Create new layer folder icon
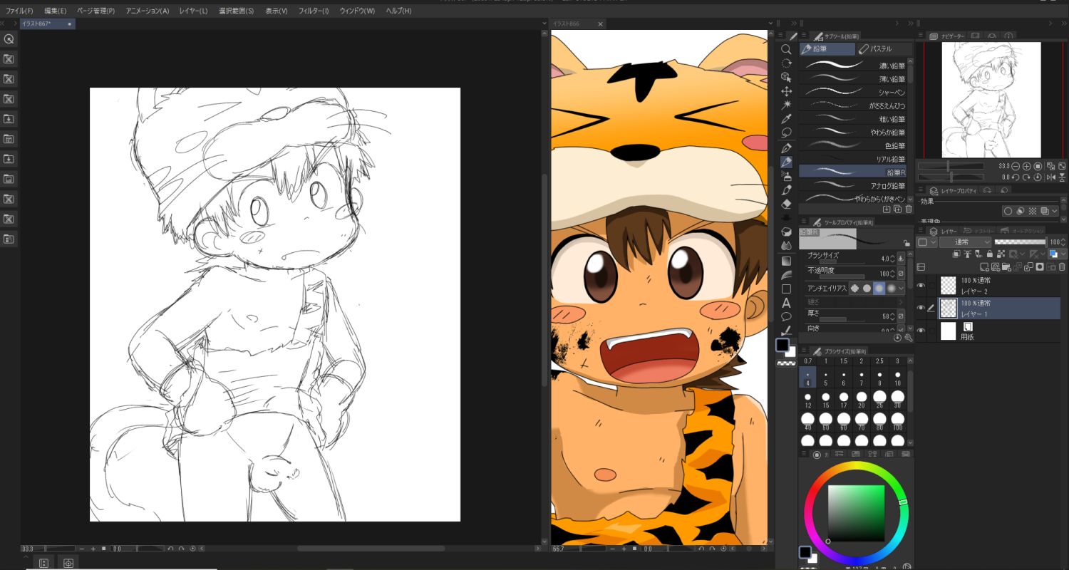Viewport: 1069px width, 570px height. tap(1007, 267)
